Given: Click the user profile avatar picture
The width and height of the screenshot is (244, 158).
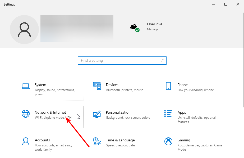Looking at the screenshot, I should pyautogui.click(x=24, y=30).
